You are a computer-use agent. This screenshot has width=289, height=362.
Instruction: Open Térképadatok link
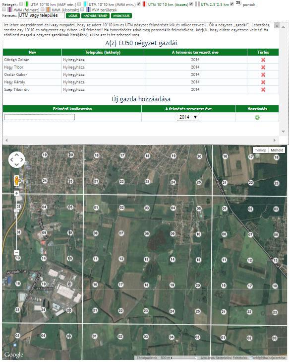[147, 358]
